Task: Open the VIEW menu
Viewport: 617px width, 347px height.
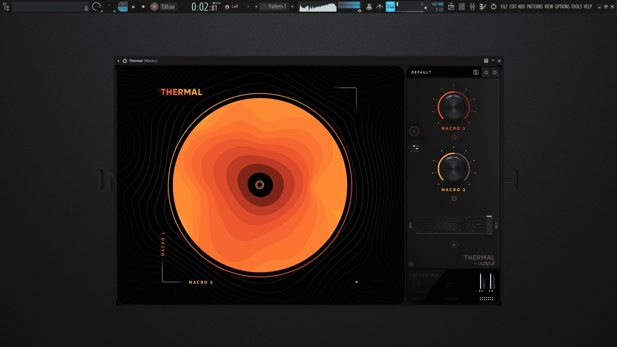Action: [x=549, y=6]
